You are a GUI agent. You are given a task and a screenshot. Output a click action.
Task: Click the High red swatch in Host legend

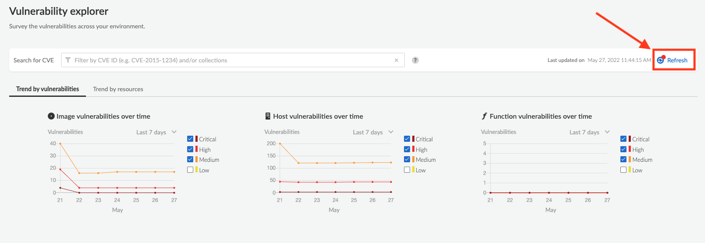[x=413, y=149]
